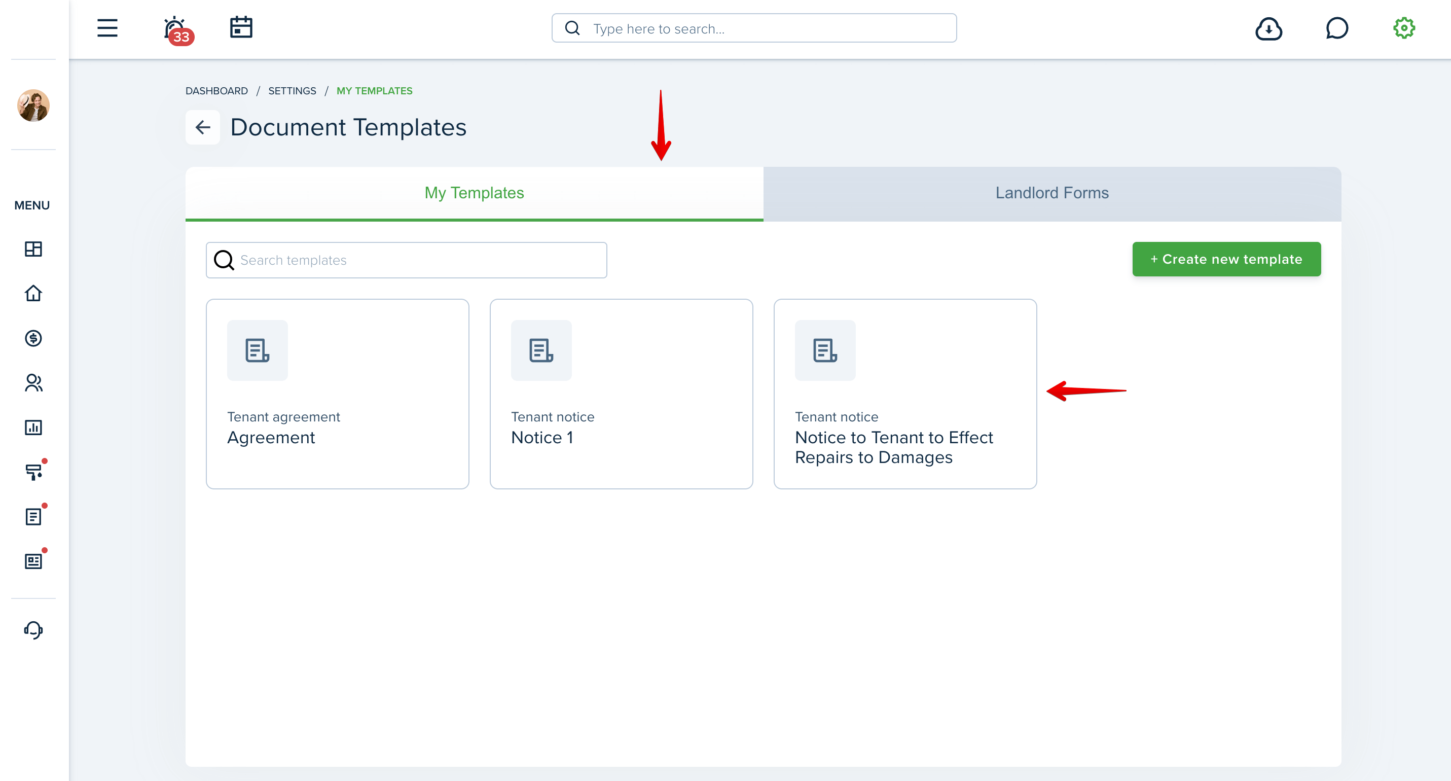This screenshot has height=781, width=1451.
Task: Open the dashboard grid icon in sidebar
Action: (x=33, y=248)
